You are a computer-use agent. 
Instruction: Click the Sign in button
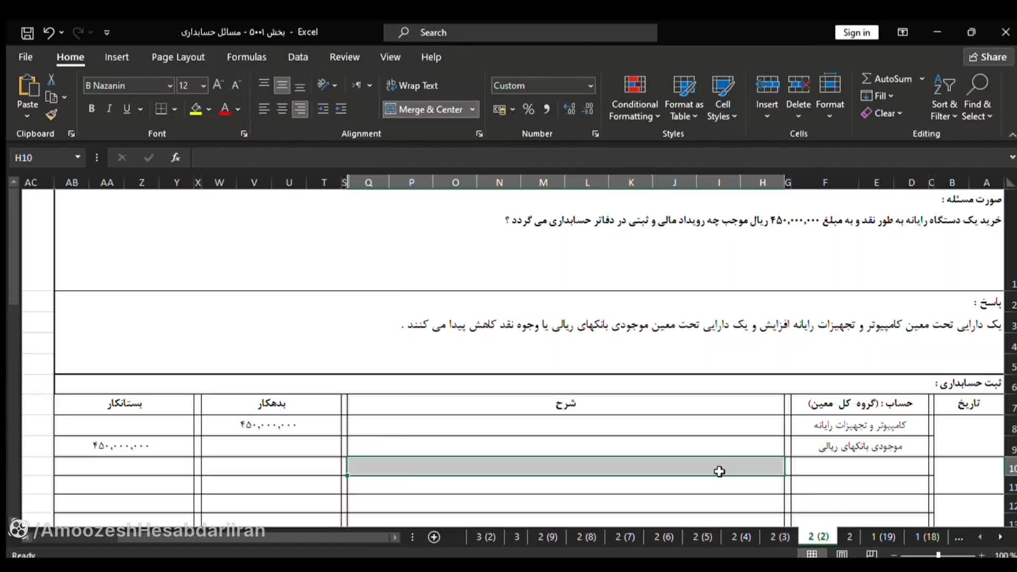click(856, 32)
